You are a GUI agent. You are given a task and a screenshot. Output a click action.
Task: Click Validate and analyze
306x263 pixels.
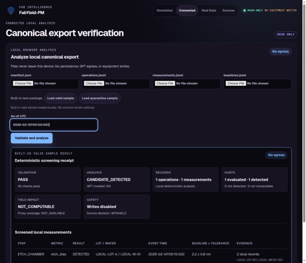click(x=32, y=138)
